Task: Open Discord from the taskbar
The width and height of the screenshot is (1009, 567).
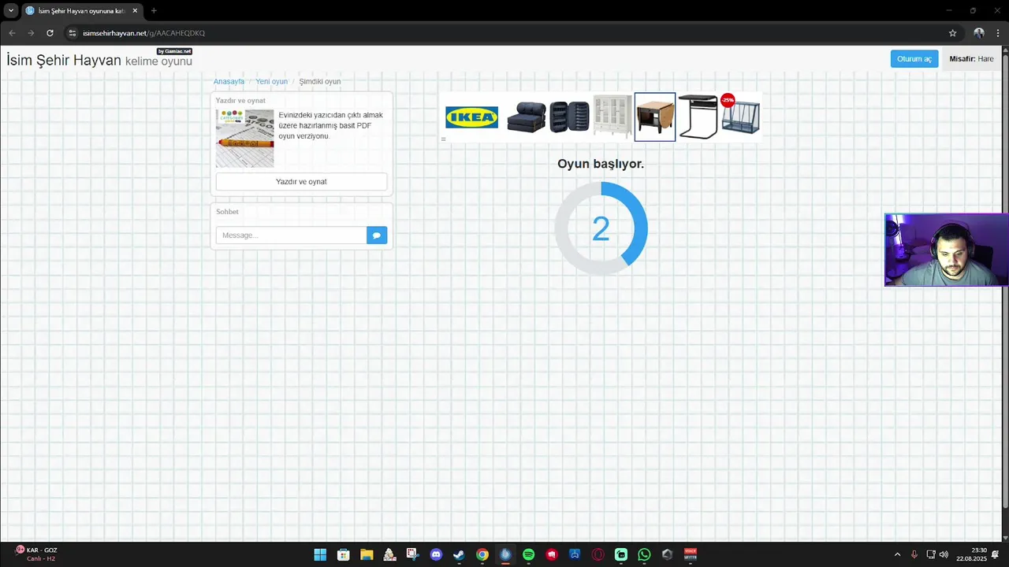Action: [436, 554]
